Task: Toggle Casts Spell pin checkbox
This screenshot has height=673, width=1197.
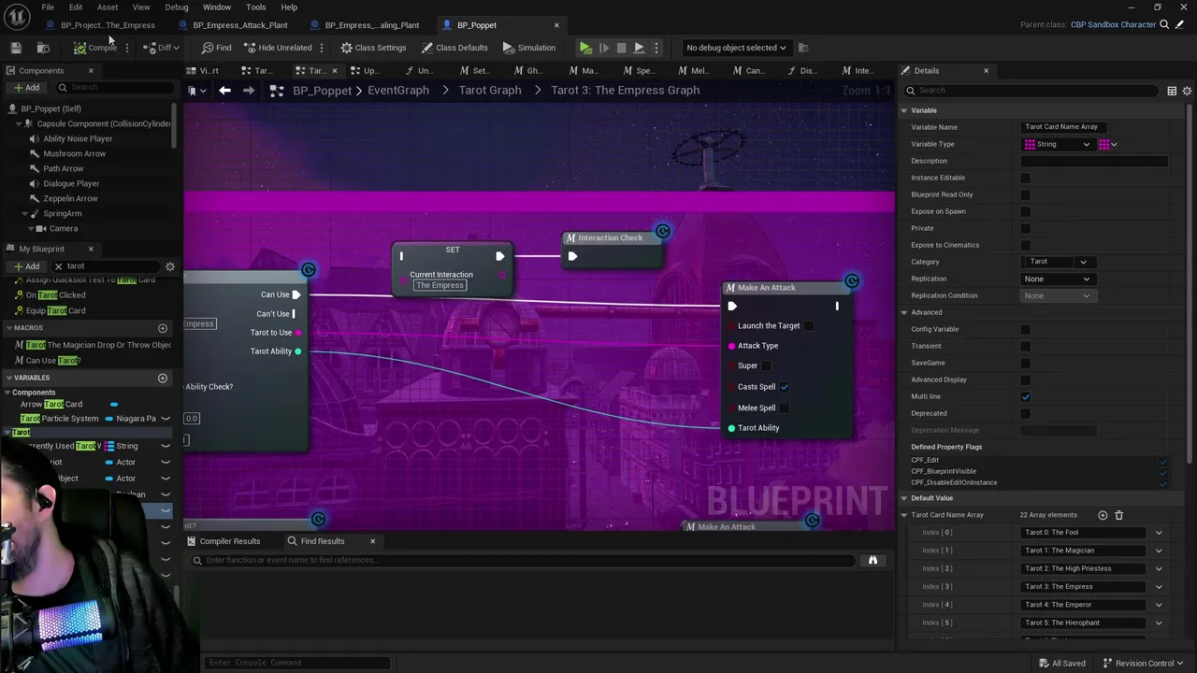Action: [x=784, y=387]
